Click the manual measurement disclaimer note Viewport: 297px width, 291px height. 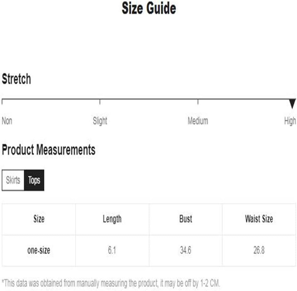tap(111, 283)
